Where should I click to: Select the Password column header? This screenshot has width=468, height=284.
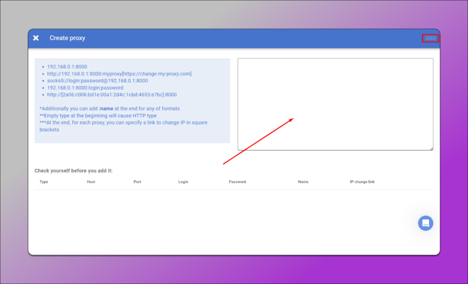tap(237, 181)
